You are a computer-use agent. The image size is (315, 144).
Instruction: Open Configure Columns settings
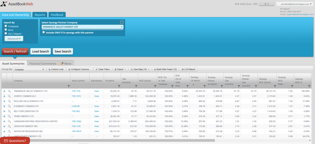80,69
